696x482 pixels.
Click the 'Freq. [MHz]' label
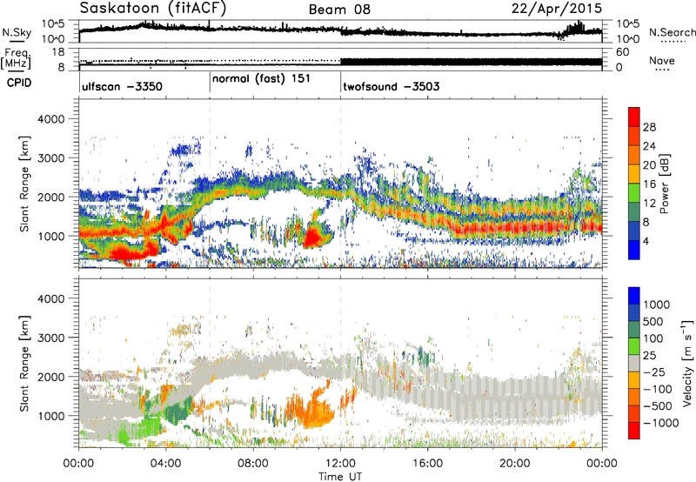tap(16, 59)
